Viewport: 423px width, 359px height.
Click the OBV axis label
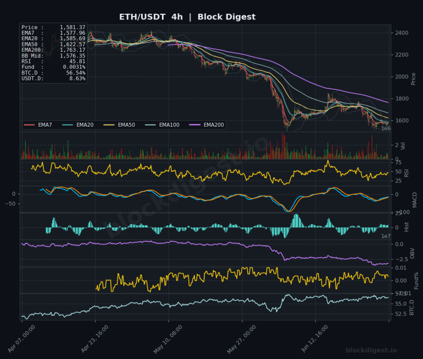point(412,253)
